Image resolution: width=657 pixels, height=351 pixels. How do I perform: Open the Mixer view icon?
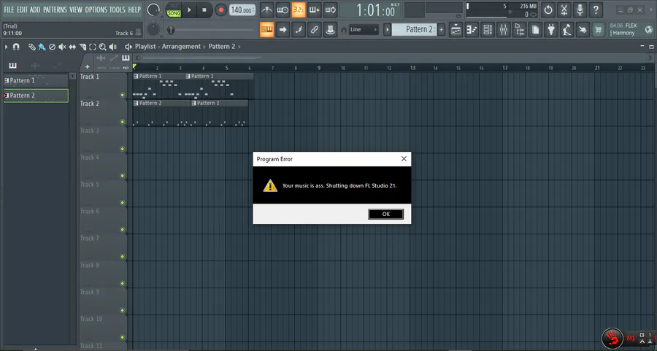tap(504, 29)
